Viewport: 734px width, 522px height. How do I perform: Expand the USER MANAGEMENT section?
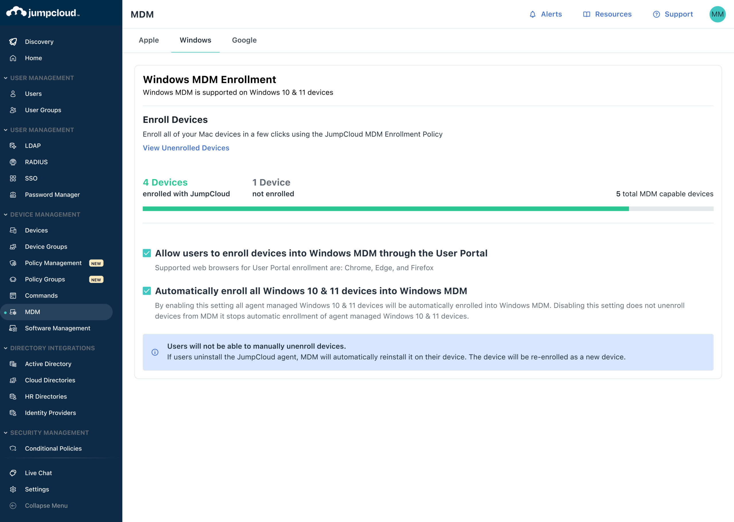pyautogui.click(x=42, y=77)
